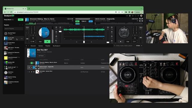The height and width of the screenshot is (108, 192).
Task: Click the right deck vinyl platter
Action: coord(124,32)
